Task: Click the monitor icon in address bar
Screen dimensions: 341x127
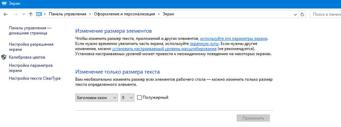Action: 39,14
